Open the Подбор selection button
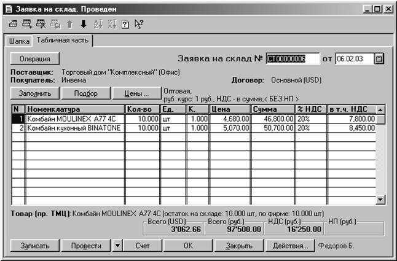The width and height of the screenshot is (397, 261). pos(86,93)
